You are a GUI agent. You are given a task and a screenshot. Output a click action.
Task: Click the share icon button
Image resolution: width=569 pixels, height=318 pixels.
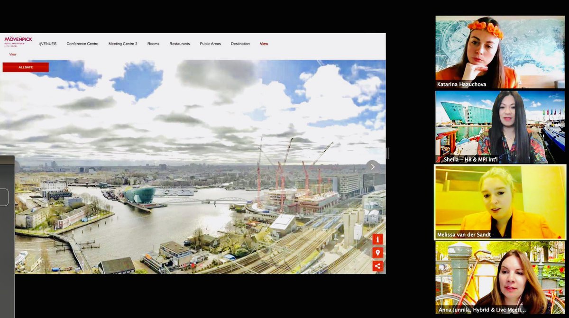pos(377,266)
